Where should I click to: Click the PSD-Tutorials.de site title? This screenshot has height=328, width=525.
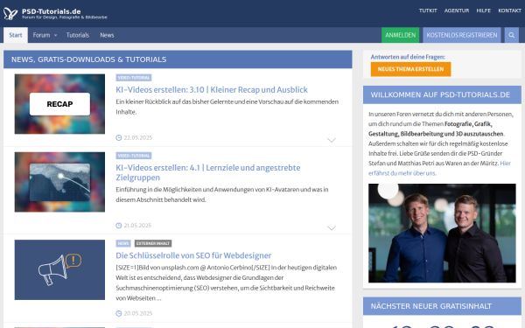52,11
